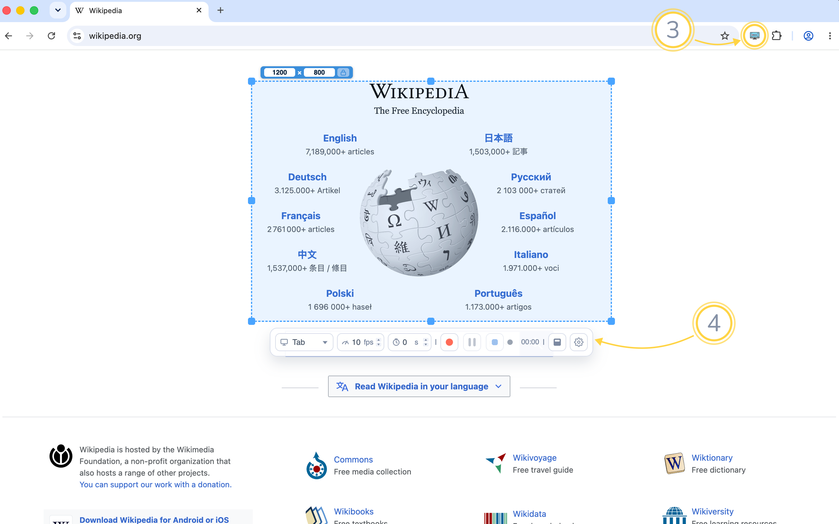839x524 pixels.
Task: Click the Wikipedia puzzle globe logo
Action: (419, 222)
